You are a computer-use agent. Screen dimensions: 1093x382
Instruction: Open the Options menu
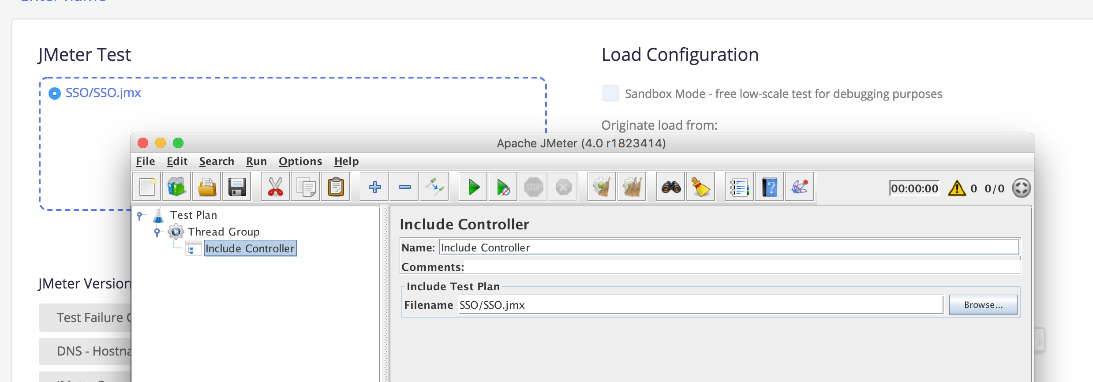[300, 161]
